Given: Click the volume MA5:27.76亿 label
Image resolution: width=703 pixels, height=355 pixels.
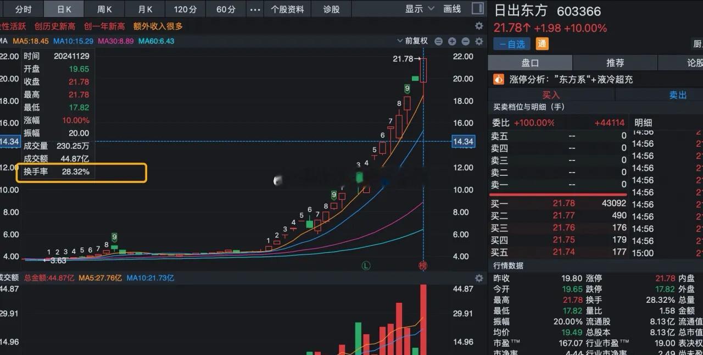Looking at the screenshot, I should click(x=100, y=278).
